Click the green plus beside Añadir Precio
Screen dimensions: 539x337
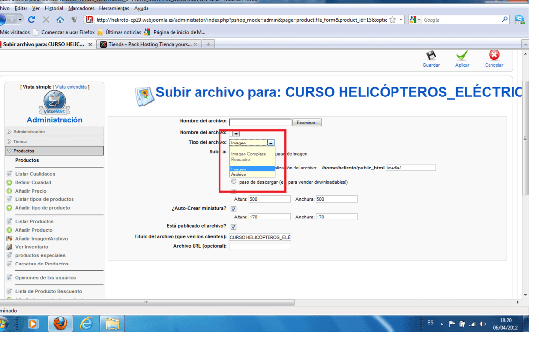[10, 191]
